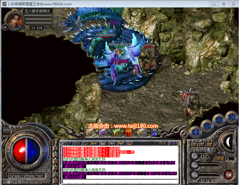This screenshot has height=185, width=239.
Task: Maximize the game window
Action: point(224,4)
